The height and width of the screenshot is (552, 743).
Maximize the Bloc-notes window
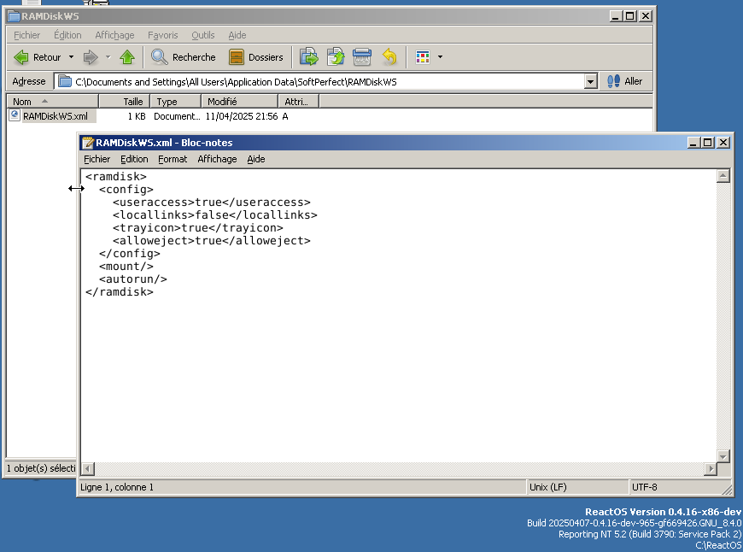pos(707,142)
